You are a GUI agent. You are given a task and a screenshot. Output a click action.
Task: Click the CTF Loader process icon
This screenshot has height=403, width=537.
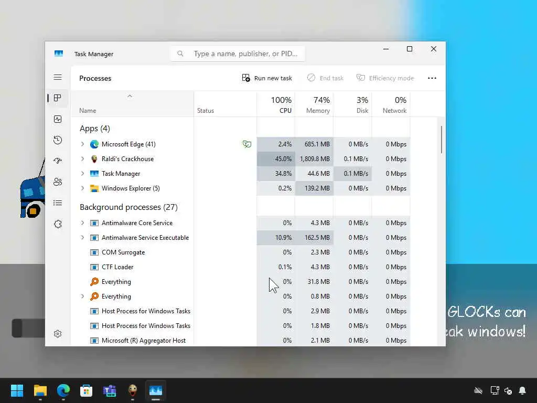(x=94, y=267)
